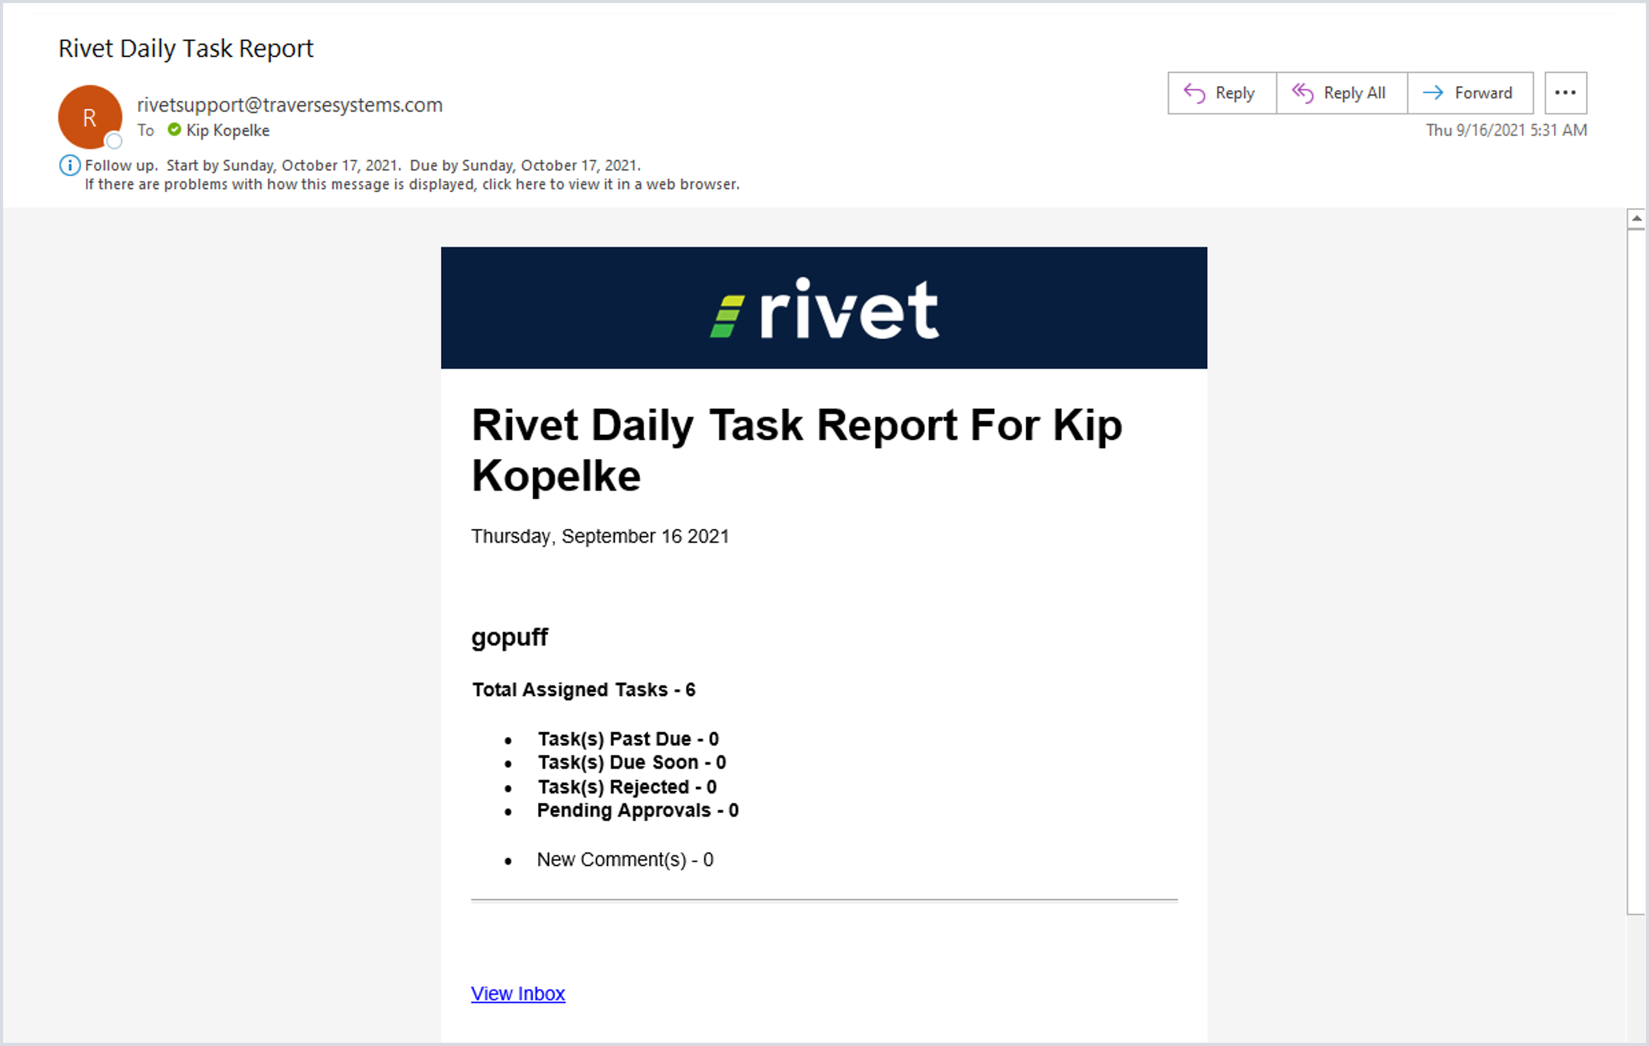Click the follow up info icon

(69, 165)
